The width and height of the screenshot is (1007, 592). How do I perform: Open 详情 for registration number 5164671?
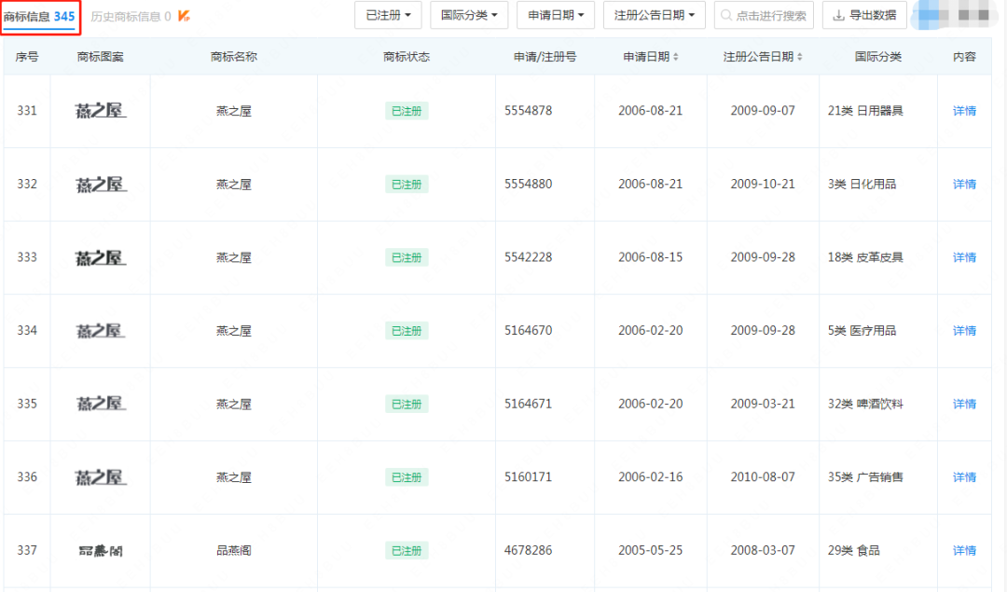point(964,404)
